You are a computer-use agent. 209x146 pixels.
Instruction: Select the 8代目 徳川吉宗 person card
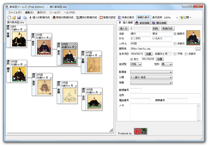[x=92, y=99]
